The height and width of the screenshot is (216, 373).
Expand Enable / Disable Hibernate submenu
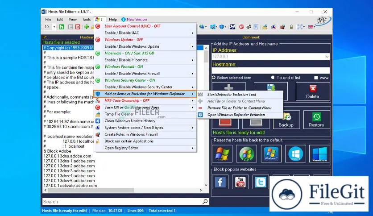(145, 60)
